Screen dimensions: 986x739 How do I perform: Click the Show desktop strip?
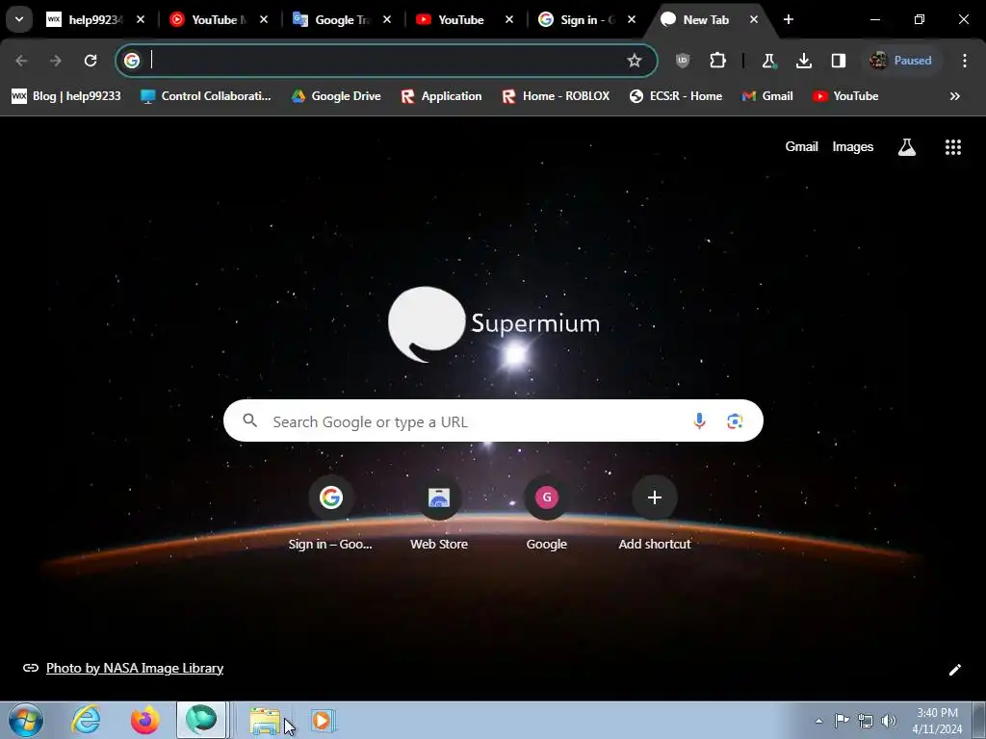click(x=978, y=720)
